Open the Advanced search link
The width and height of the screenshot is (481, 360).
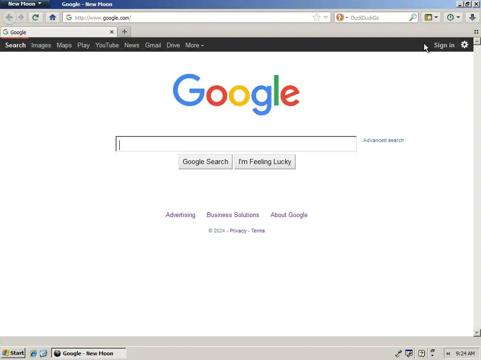[x=383, y=140]
